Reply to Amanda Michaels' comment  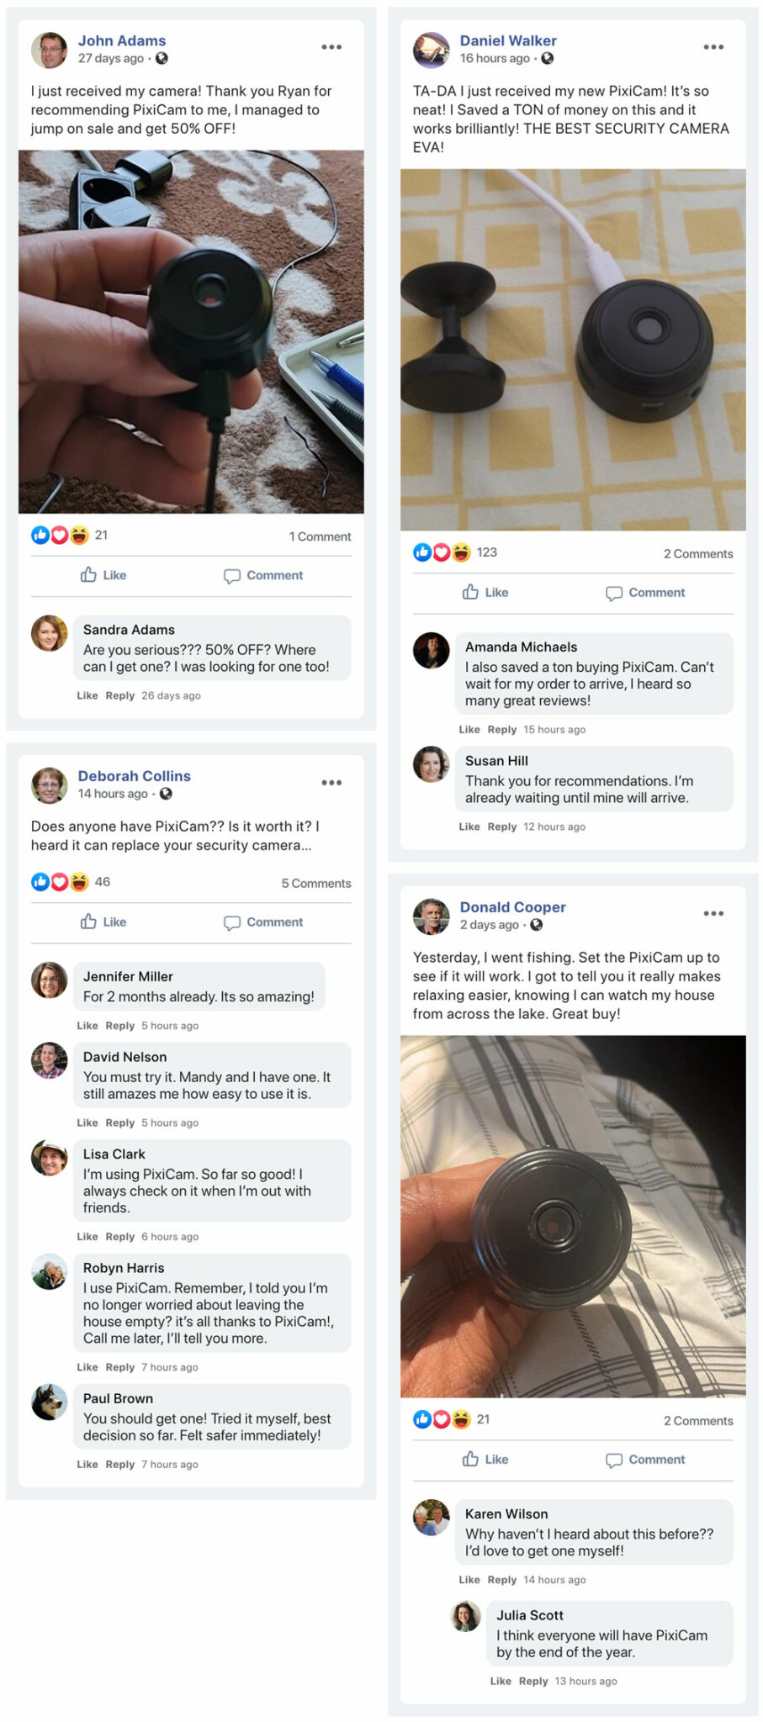(x=501, y=730)
